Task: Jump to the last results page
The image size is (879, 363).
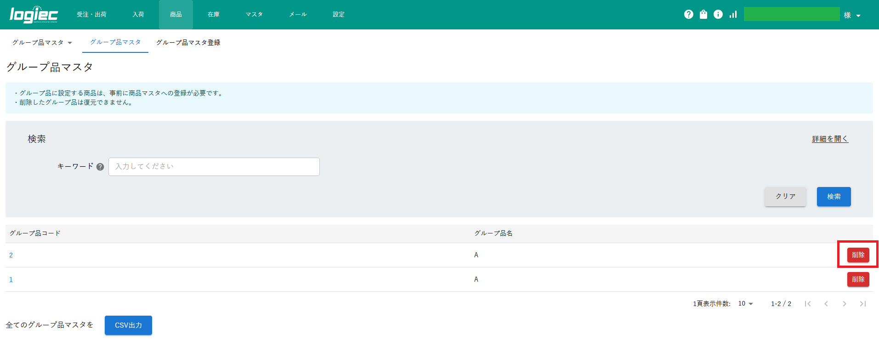Action: pos(863,304)
